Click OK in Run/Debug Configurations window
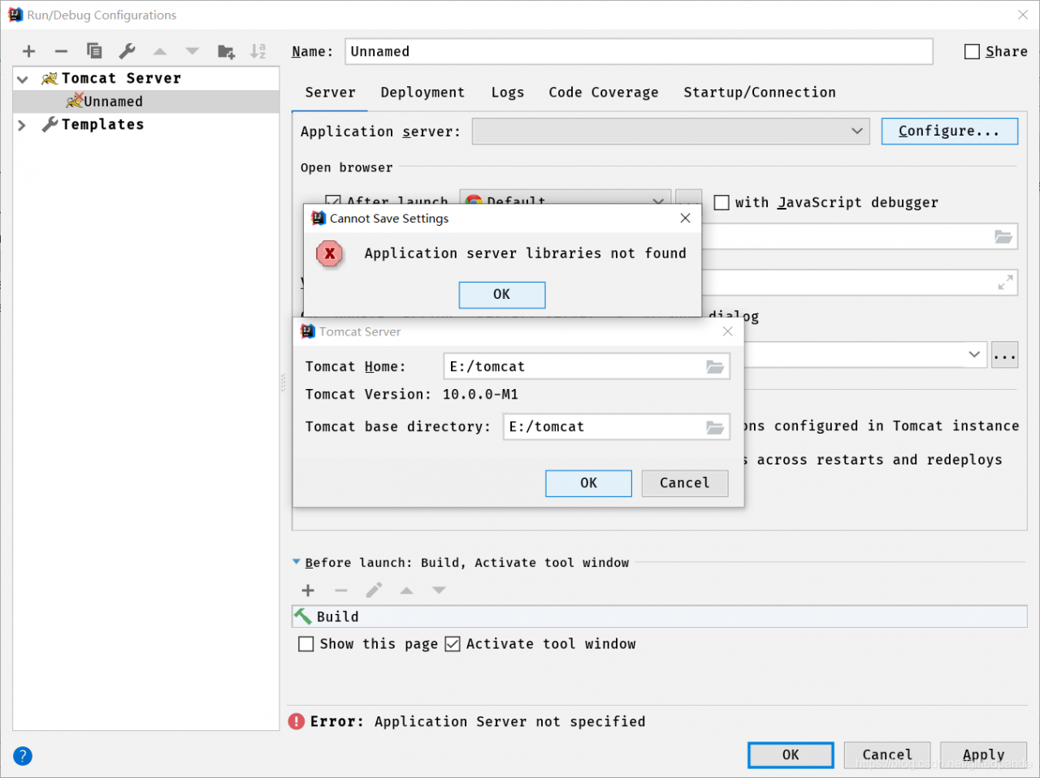The width and height of the screenshot is (1040, 778). point(791,755)
